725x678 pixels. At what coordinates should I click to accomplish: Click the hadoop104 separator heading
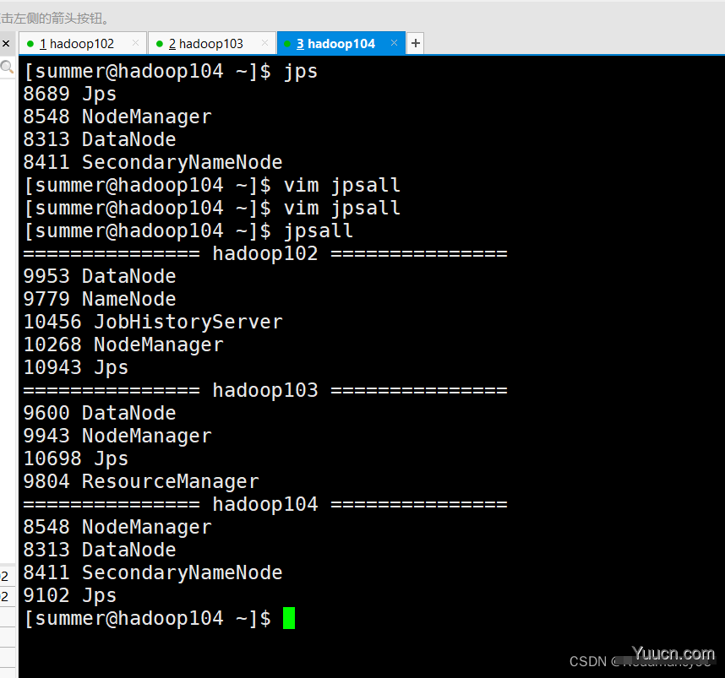265,504
